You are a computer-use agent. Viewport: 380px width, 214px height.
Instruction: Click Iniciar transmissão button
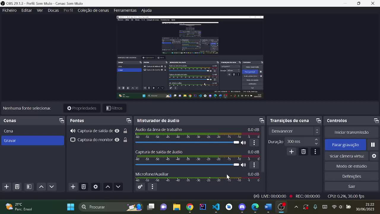click(351, 132)
